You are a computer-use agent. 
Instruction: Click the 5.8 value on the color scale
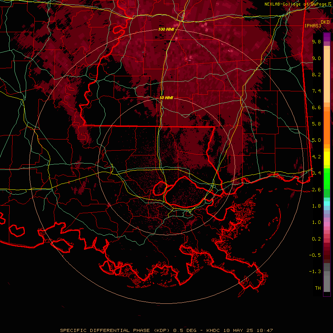coord(316,124)
